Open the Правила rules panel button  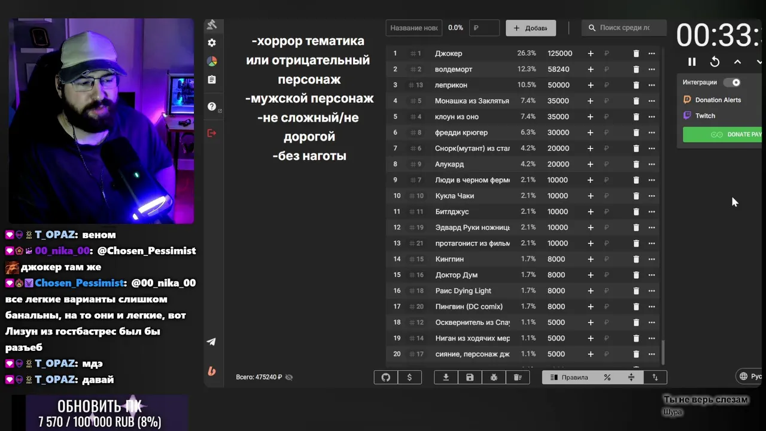point(569,377)
